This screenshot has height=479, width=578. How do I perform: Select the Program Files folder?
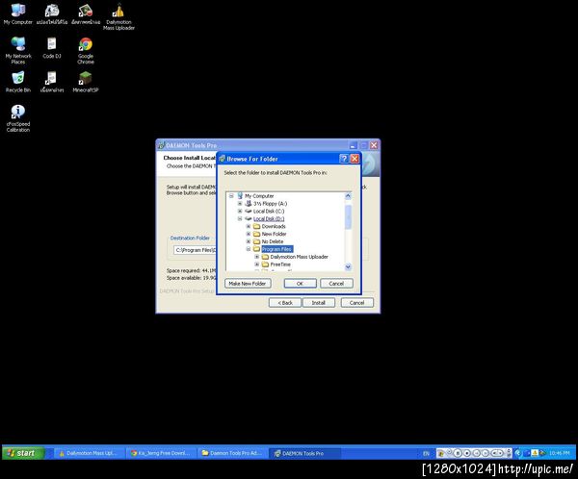276,249
